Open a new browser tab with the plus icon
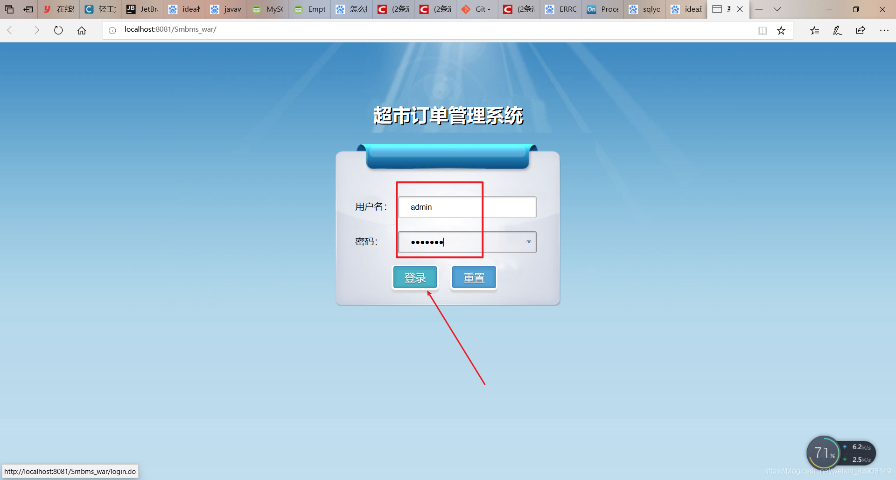This screenshot has height=480, width=896. click(759, 9)
